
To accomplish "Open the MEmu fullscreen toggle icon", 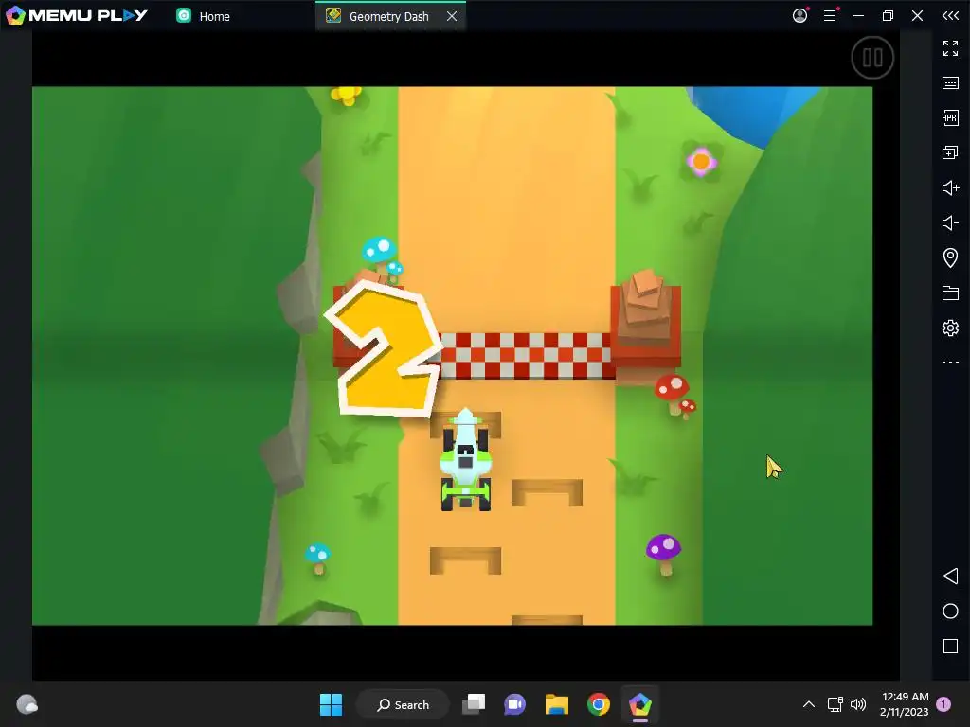I will (x=950, y=47).
